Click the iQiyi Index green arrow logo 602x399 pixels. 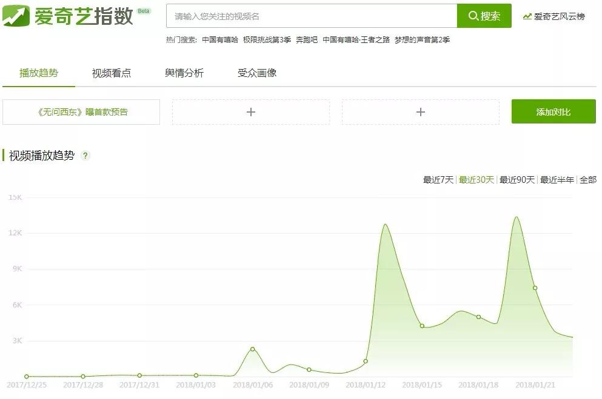[x=16, y=16]
